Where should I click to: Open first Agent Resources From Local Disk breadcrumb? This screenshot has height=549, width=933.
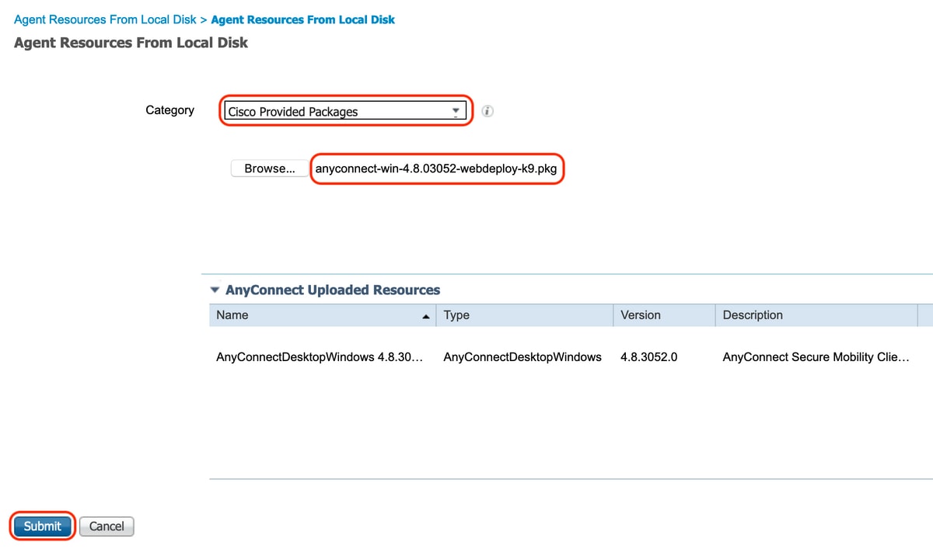coord(106,19)
